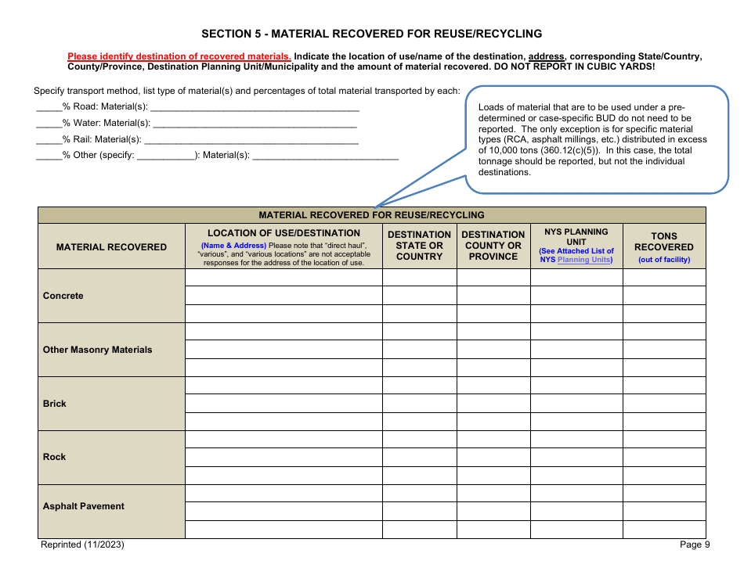This screenshot has width=744, height=575.
Task: Click the Section 5 heading title
Action: click(x=372, y=34)
